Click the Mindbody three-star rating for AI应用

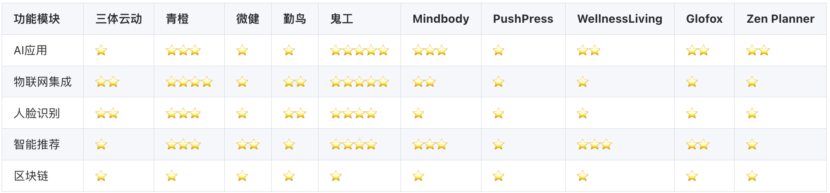(x=430, y=51)
